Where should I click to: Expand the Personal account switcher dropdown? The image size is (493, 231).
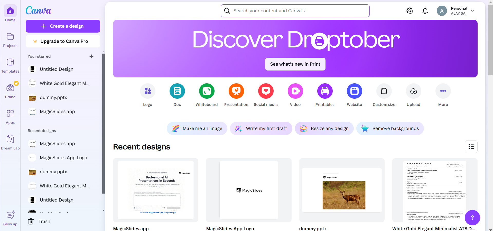[x=472, y=11]
